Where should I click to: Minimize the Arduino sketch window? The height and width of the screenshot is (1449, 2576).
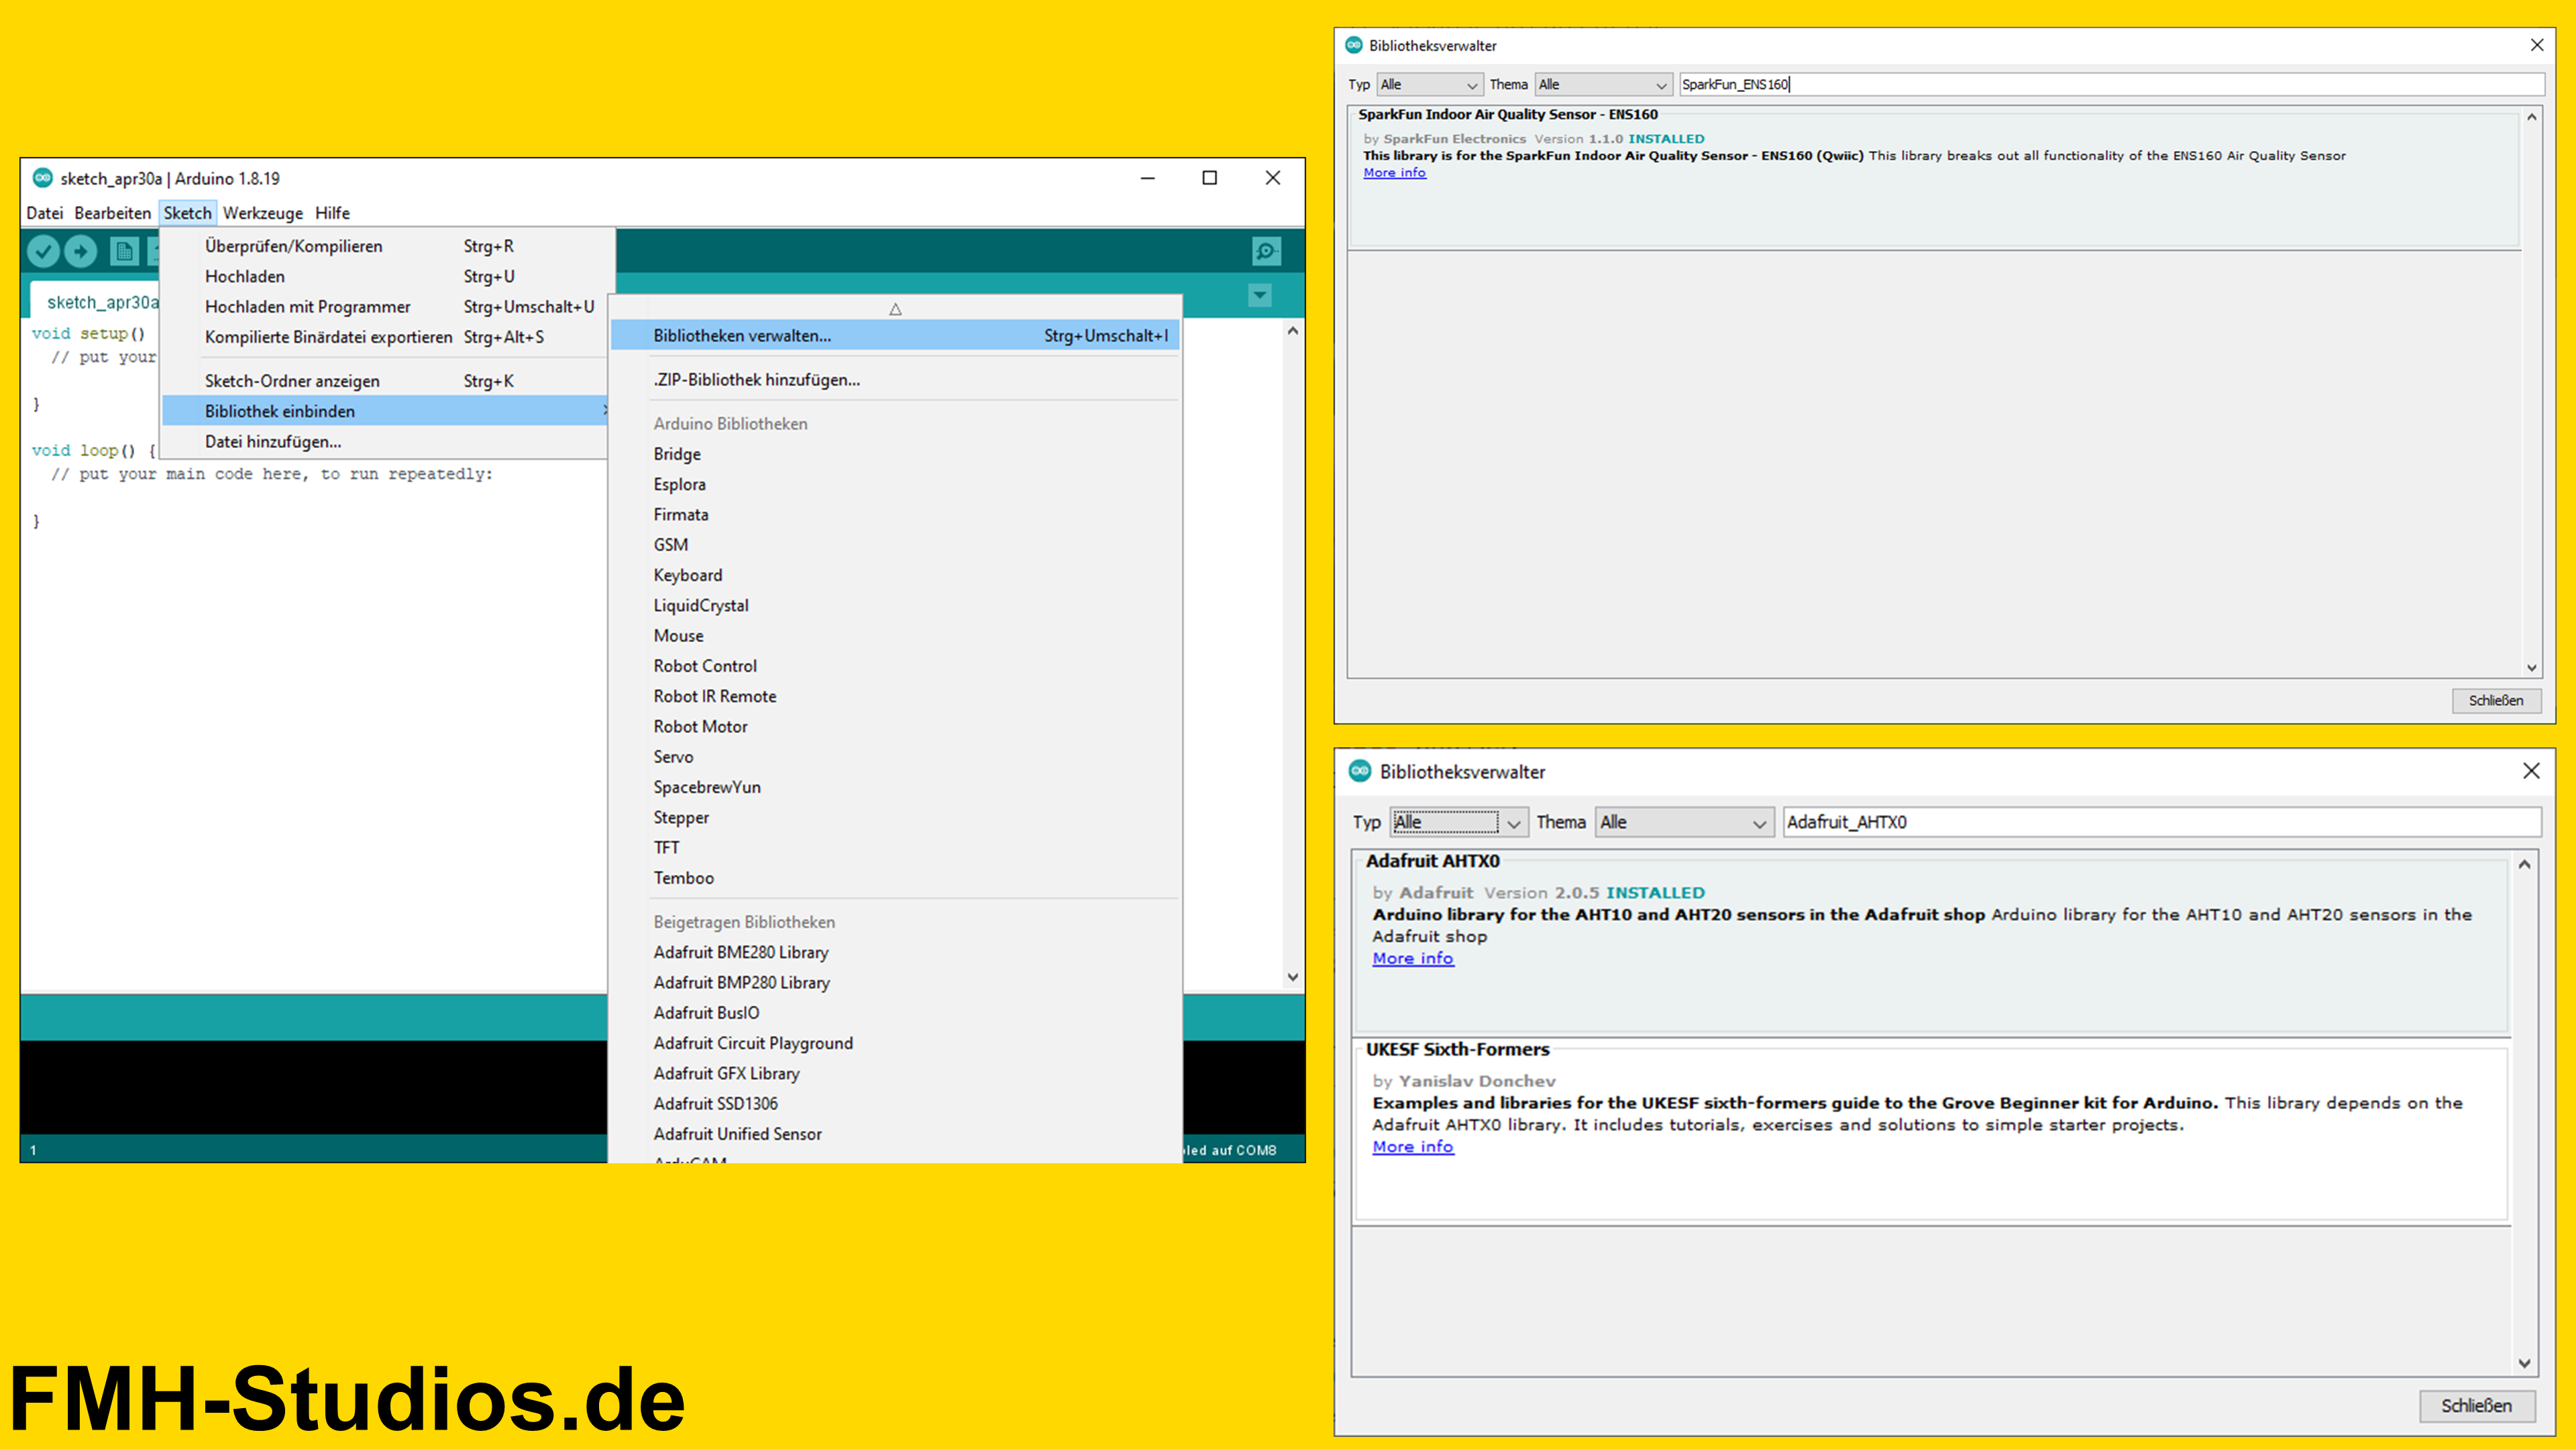(x=1148, y=178)
